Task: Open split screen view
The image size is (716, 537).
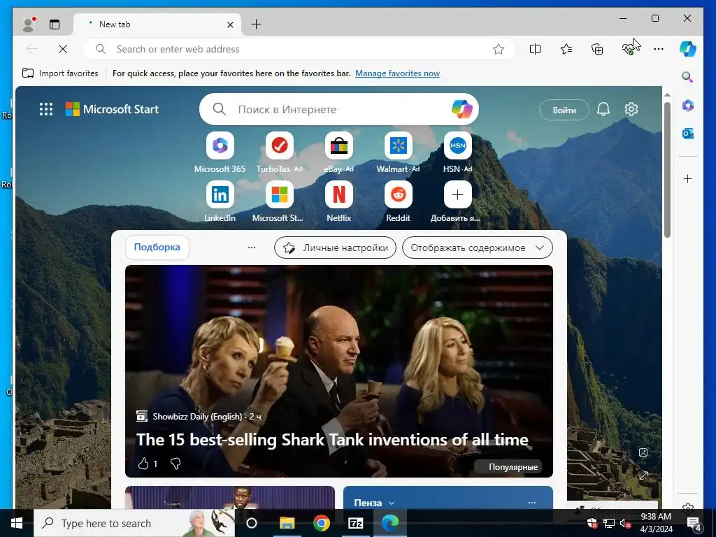Action: pyautogui.click(x=535, y=49)
